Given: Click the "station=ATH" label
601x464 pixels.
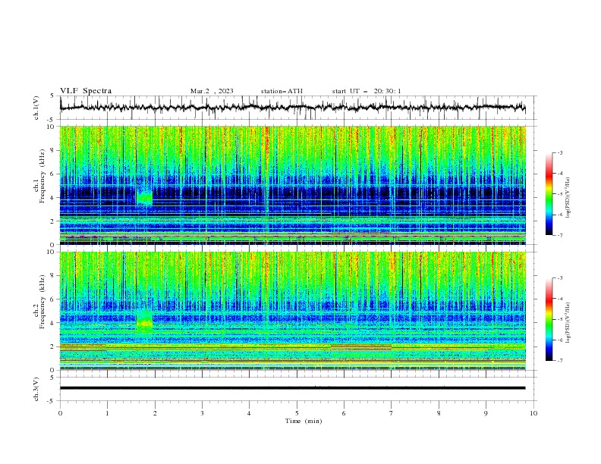Looking at the screenshot, I should pyautogui.click(x=282, y=91).
